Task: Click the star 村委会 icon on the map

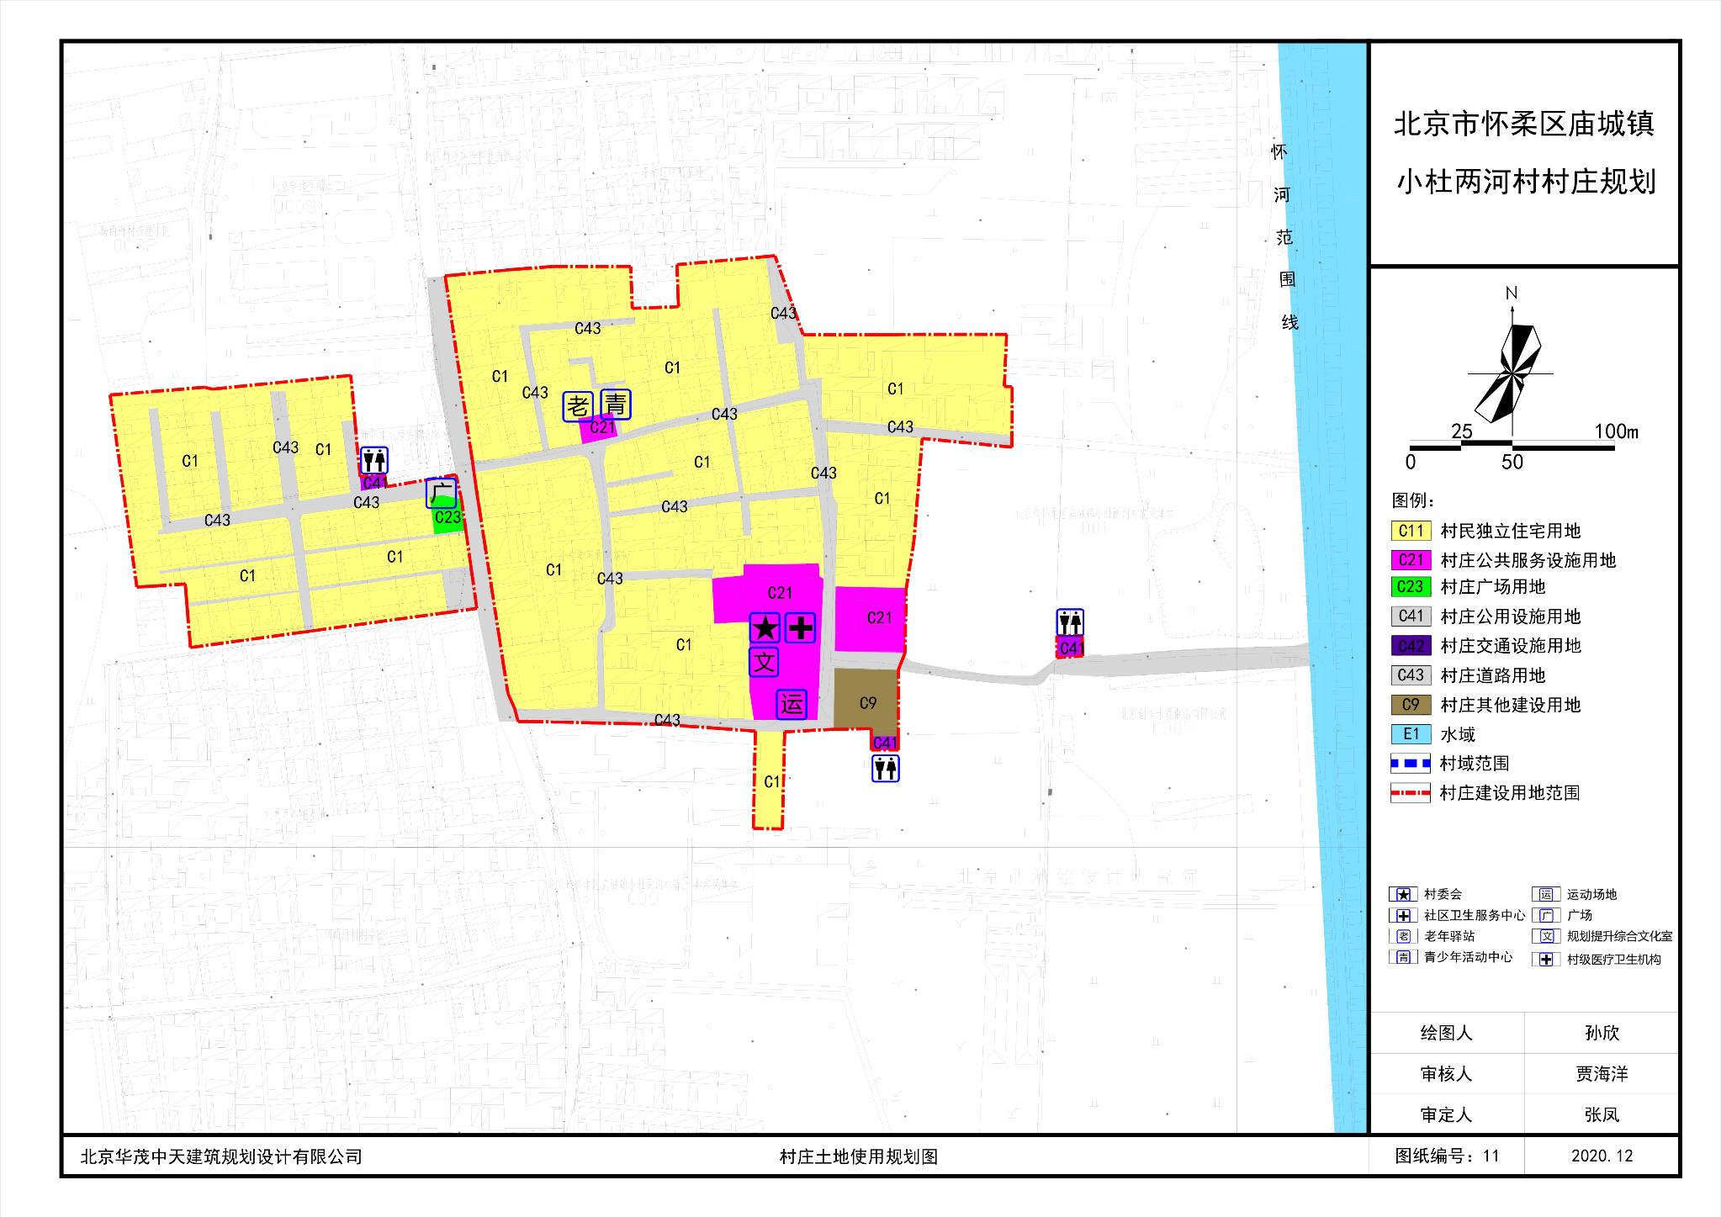Action: click(x=765, y=627)
